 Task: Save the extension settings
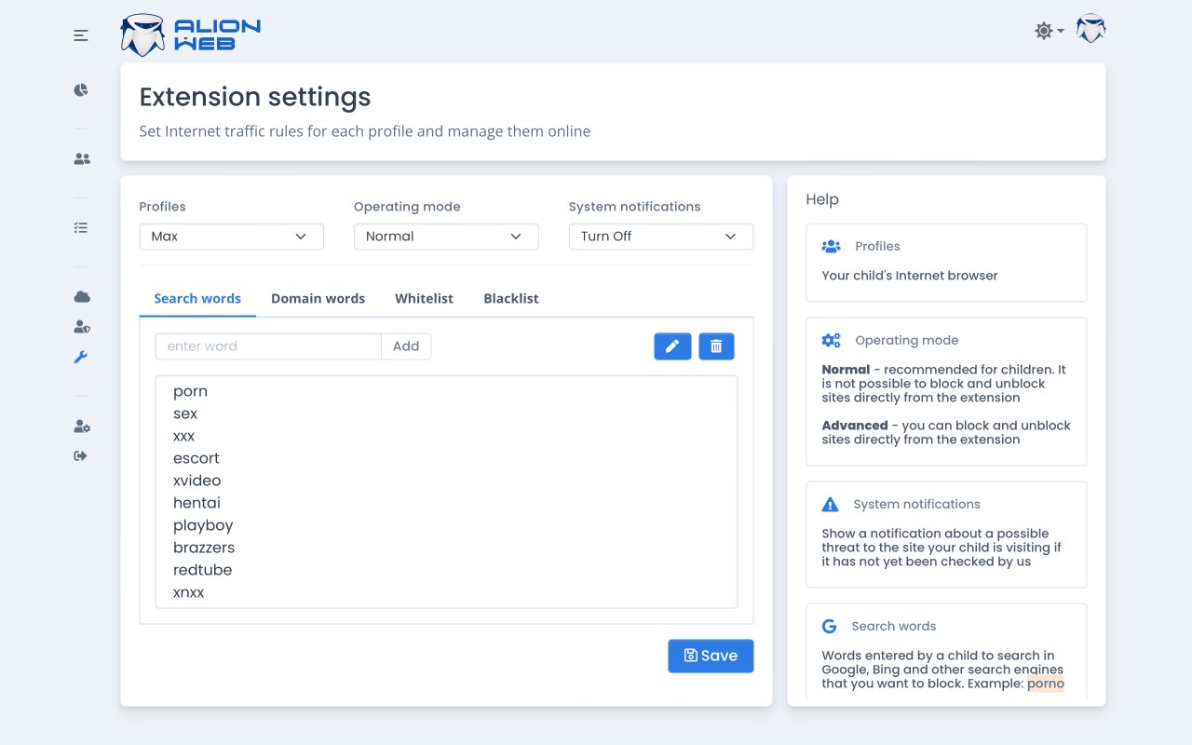click(x=711, y=656)
